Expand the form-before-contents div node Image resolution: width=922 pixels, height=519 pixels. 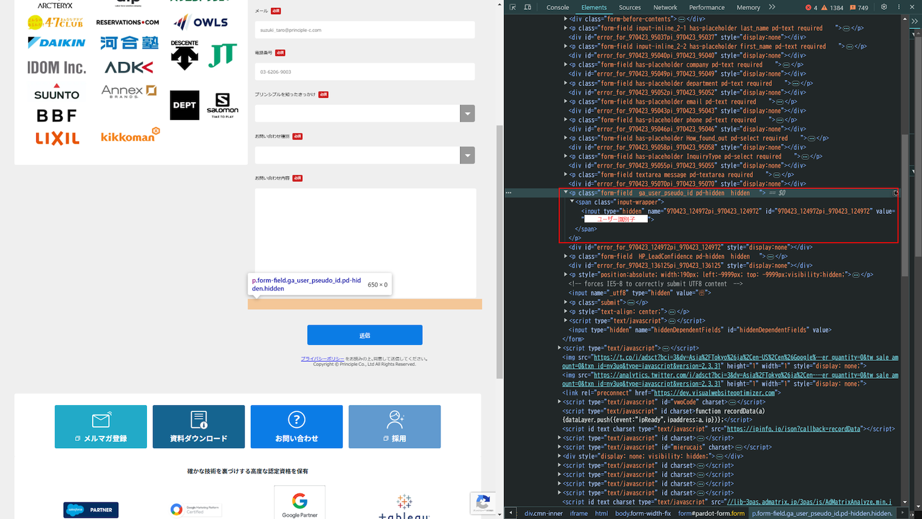[x=565, y=18]
